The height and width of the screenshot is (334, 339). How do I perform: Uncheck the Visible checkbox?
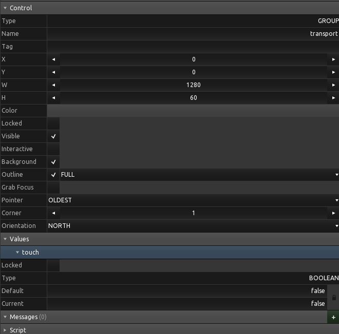[53, 136]
